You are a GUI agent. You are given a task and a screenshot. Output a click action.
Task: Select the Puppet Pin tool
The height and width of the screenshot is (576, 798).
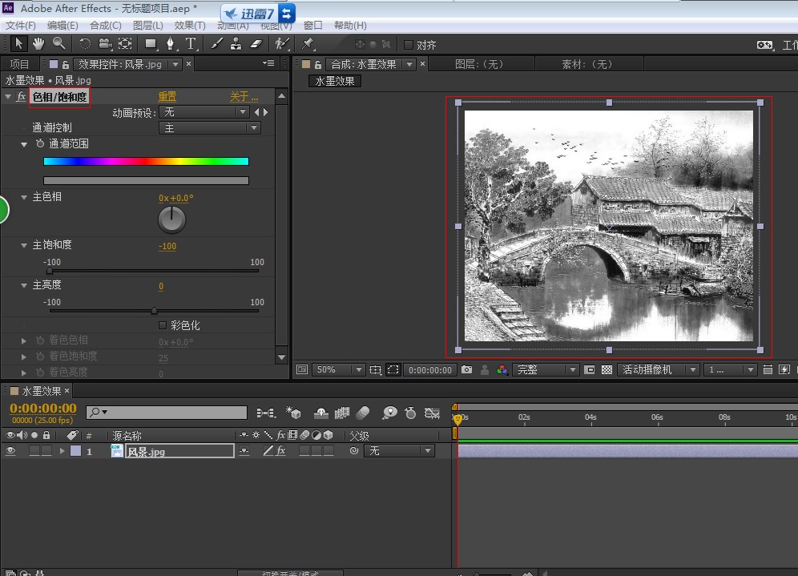pyautogui.click(x=308, y=43)
